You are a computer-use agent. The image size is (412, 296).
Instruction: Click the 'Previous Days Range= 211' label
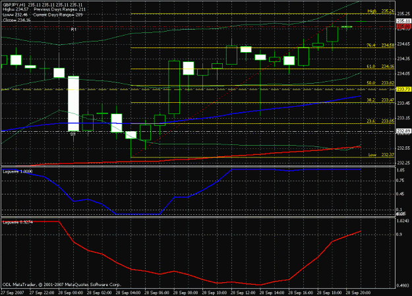(x=60, y=9)
